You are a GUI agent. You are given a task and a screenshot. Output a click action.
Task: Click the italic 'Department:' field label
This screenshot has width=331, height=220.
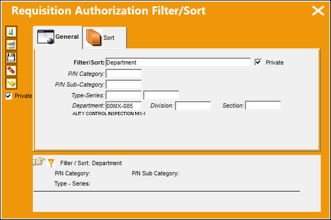click(x=88, y=105)
